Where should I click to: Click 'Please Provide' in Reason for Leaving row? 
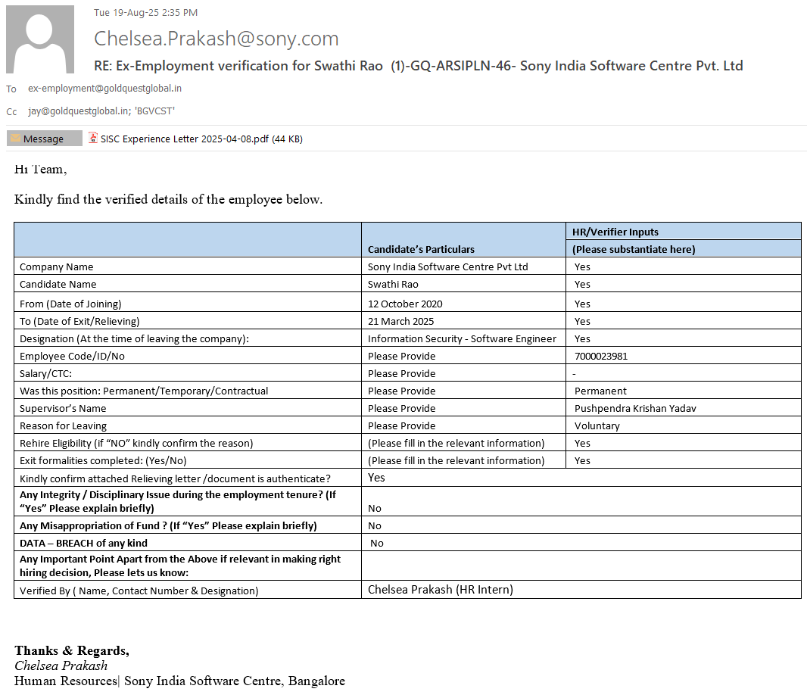click(401, 425)
